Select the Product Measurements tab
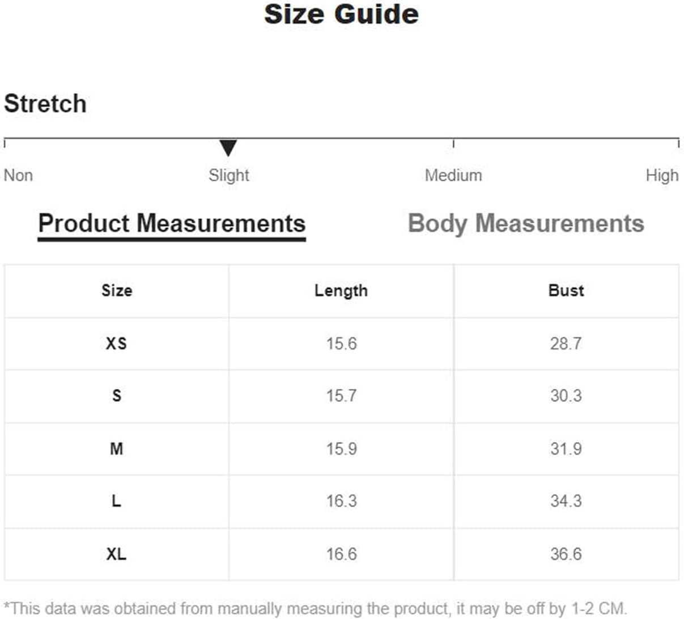 pos(172,224)
